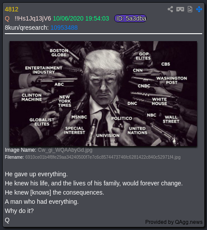Click the share icon in the post header

170,9
